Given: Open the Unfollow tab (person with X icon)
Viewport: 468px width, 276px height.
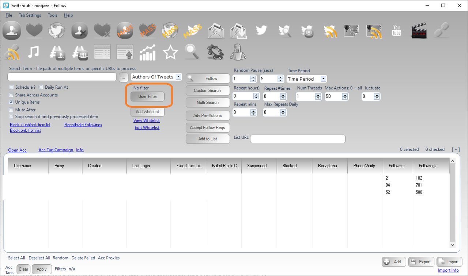Looking at the screenshot, I should 80,31.
